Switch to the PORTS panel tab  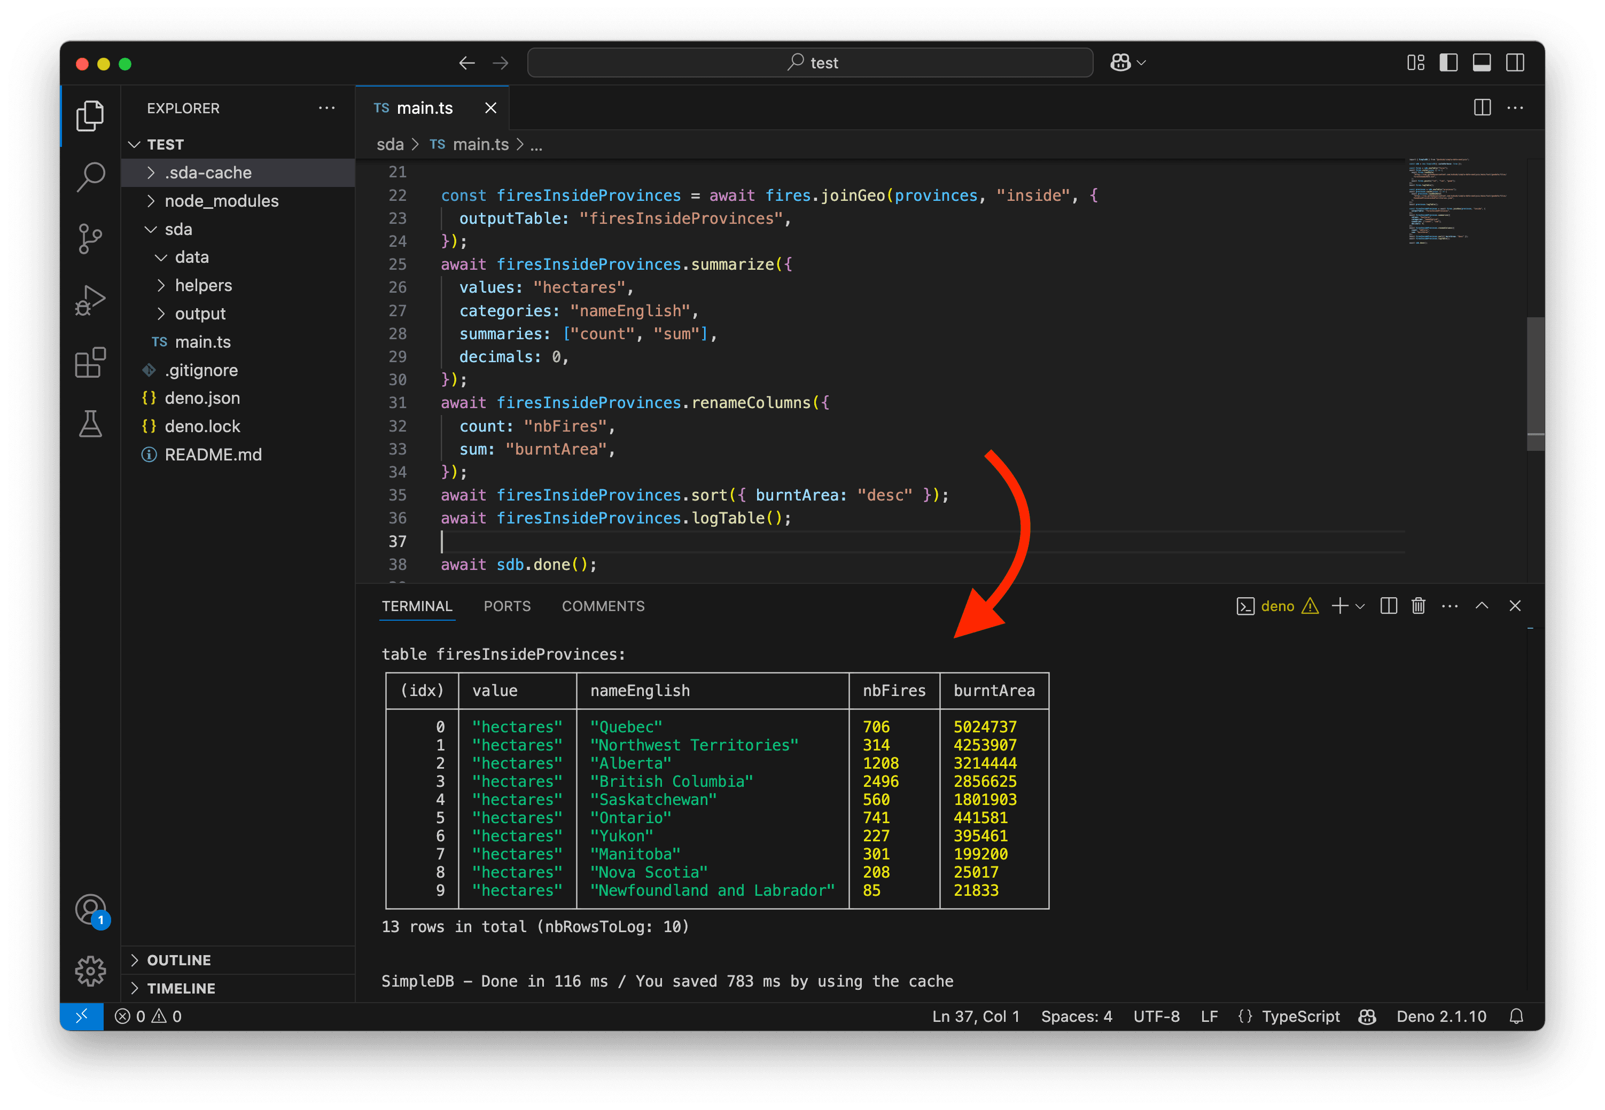[x=507, y=606]
